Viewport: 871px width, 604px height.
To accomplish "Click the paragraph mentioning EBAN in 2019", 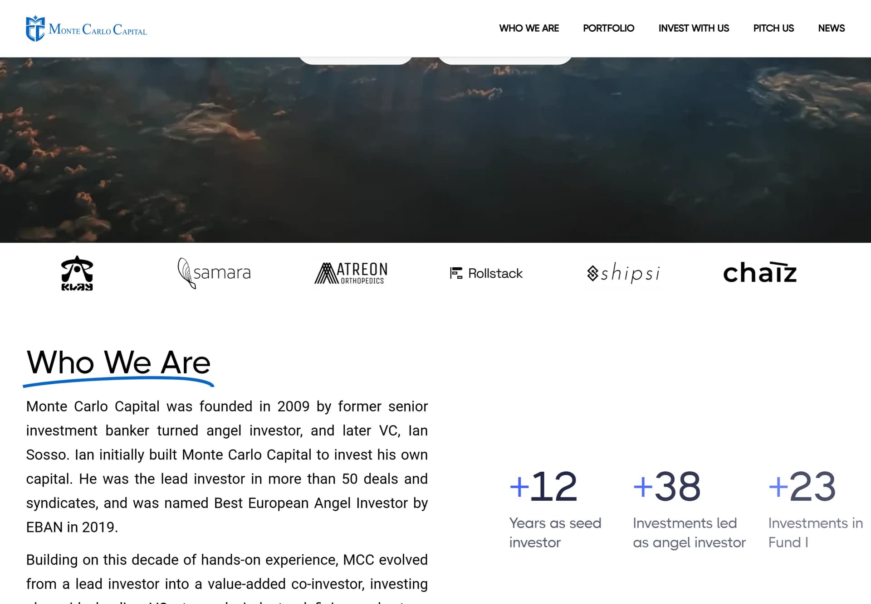I will 227,467.
